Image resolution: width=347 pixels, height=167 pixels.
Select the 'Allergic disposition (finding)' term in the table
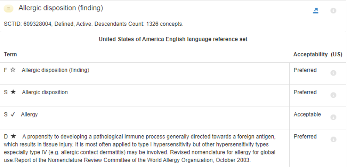tap(55, 70)
